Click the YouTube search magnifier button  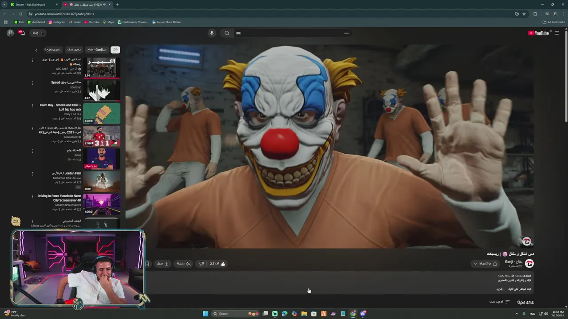pos(227,33)
